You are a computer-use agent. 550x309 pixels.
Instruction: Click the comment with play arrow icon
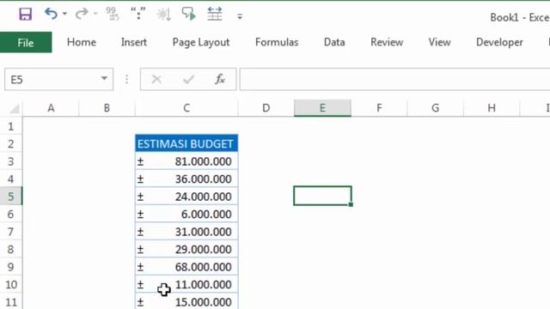click(189, 14)
